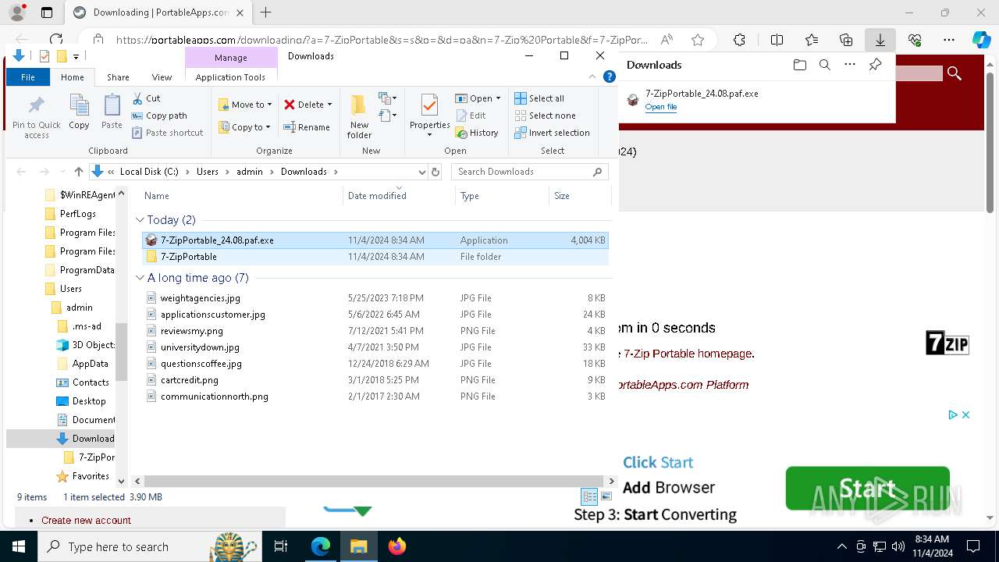Select reviewsmy.png file
The image size is (999, 562).
tap(375, 331)
